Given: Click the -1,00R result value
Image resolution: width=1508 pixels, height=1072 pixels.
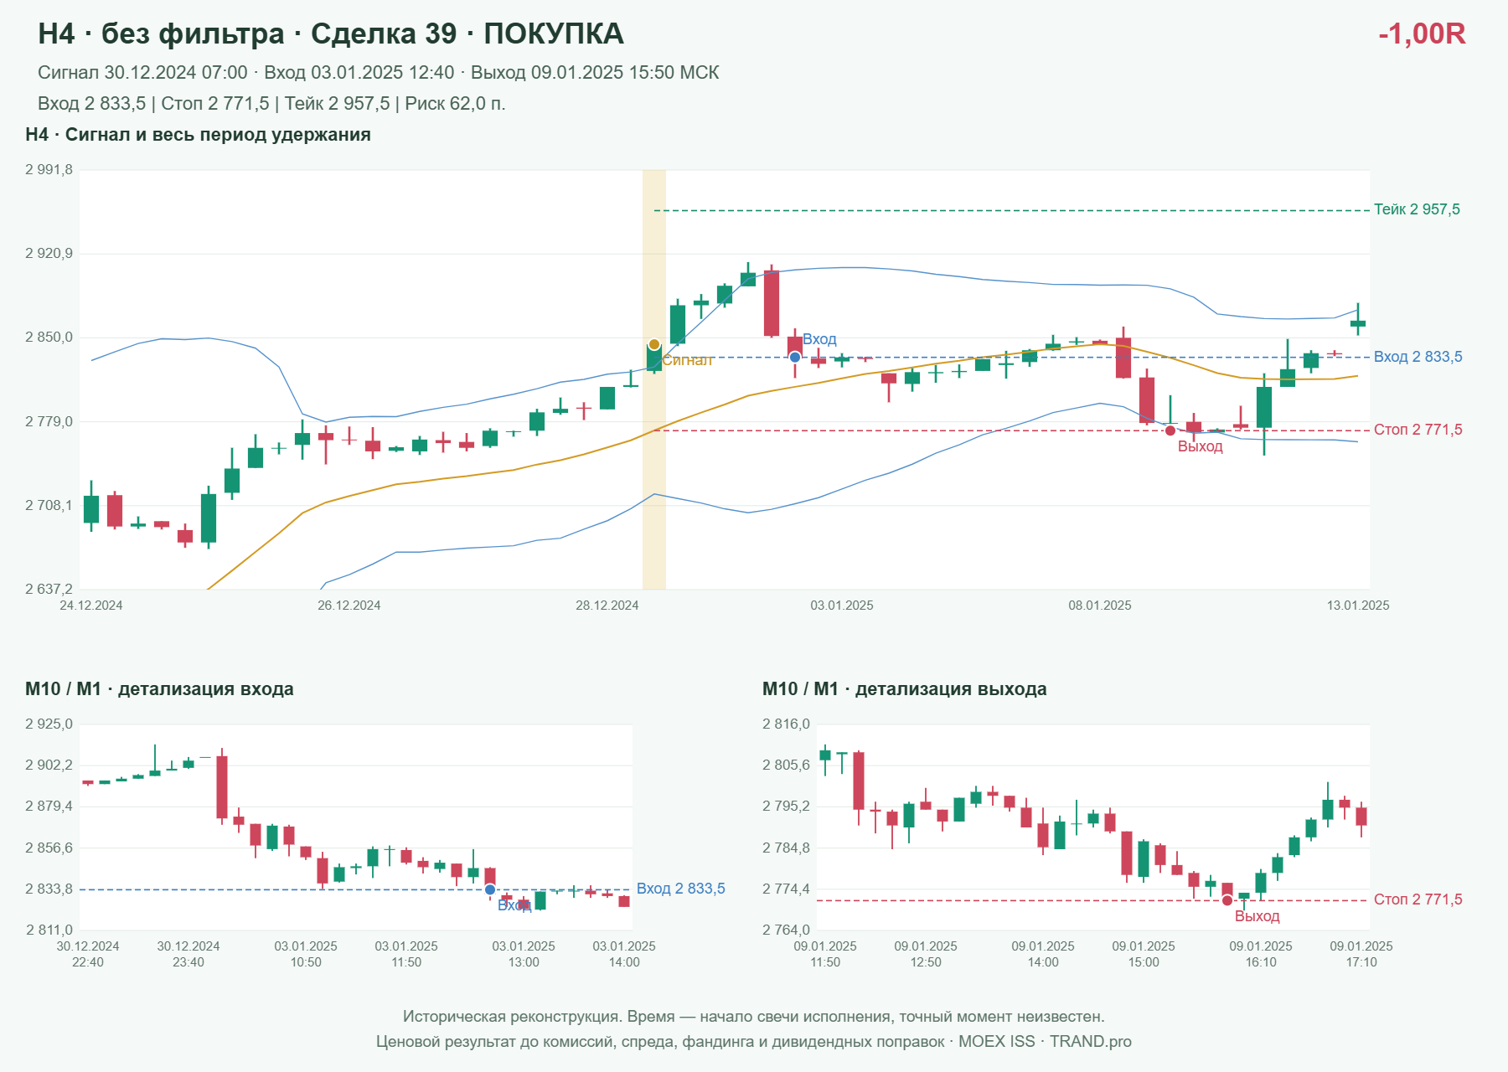Looking at the screenshot, I should pyautogui.click(x=1422, y=33).
